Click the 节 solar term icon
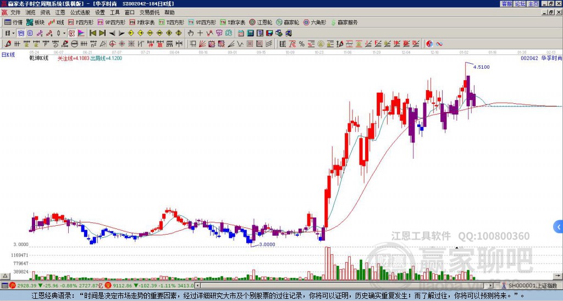Viewport: 563px width, 301px height. point(219,34)
